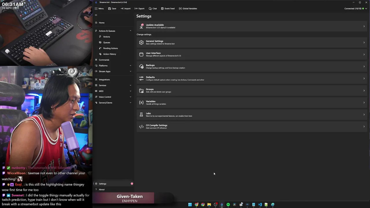The width and height of the screenshot is (370, 208).
Task: Click Windows Start button in taskbar
Action: 190,205
